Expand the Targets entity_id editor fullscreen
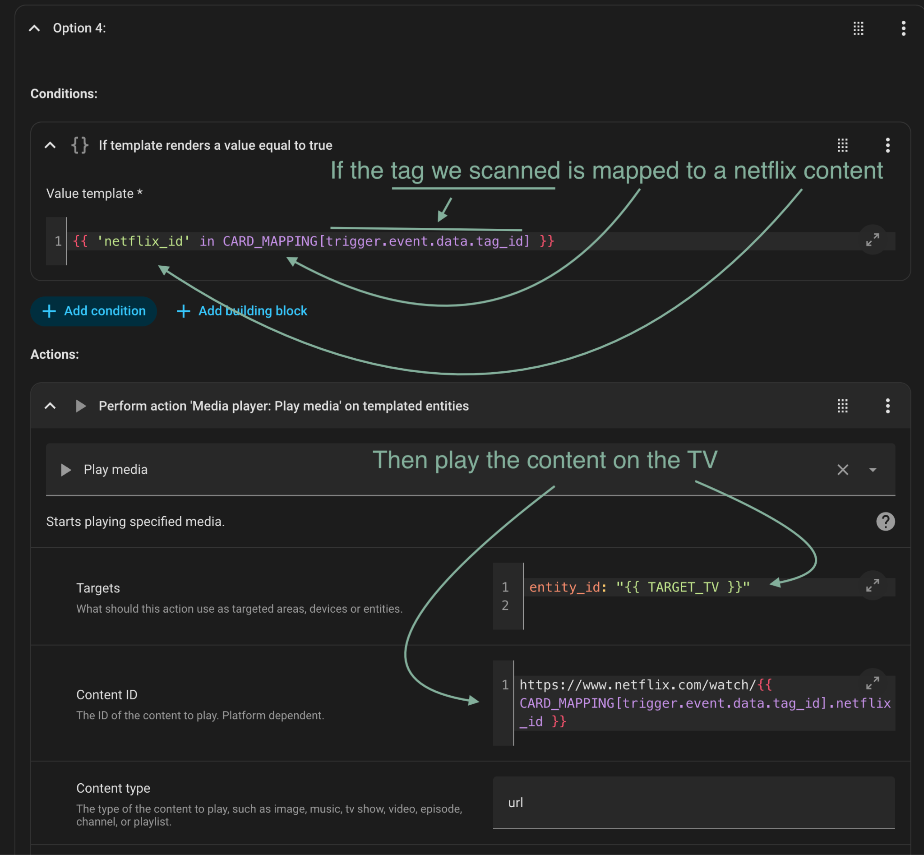The height and width of the screenshot is (855, 924). [x=872, y=586]
